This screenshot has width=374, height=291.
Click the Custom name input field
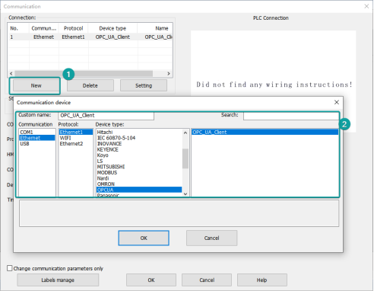pos(106,116)
